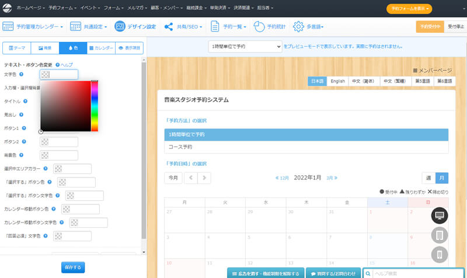
Task: Open the 1時間単位で予約 preview dropdown
Action: [245, 46]
